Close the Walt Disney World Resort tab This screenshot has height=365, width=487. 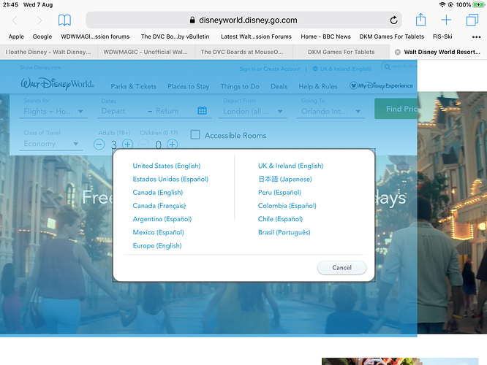click(398, 52)
